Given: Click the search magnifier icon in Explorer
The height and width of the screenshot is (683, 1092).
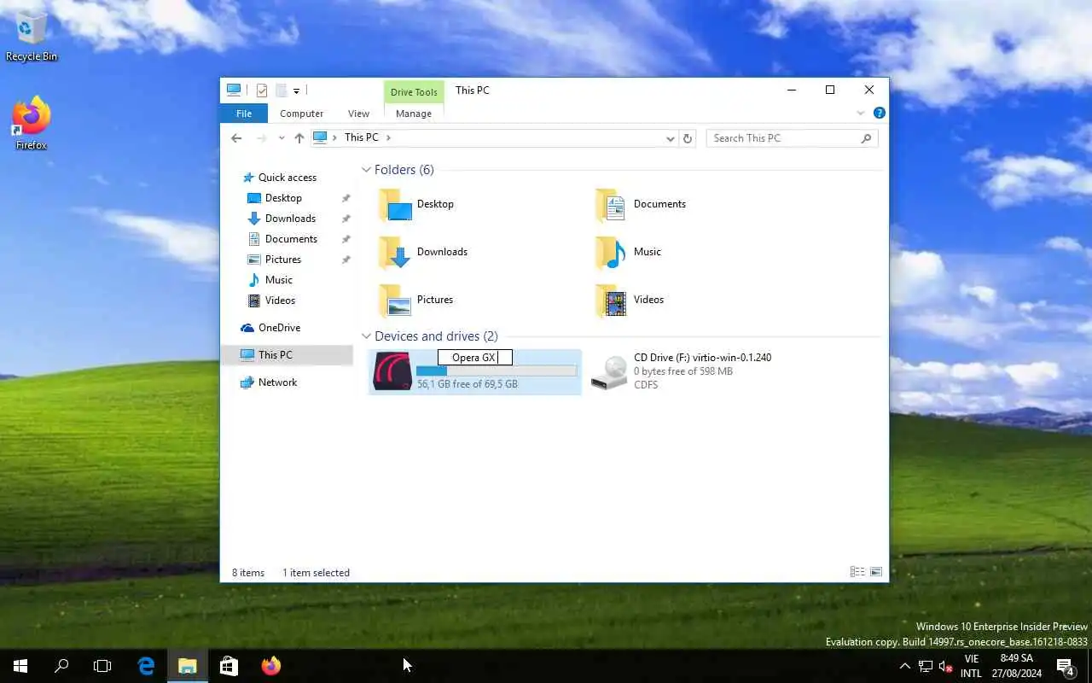Looking at the screenshot, I should (866, 138).
